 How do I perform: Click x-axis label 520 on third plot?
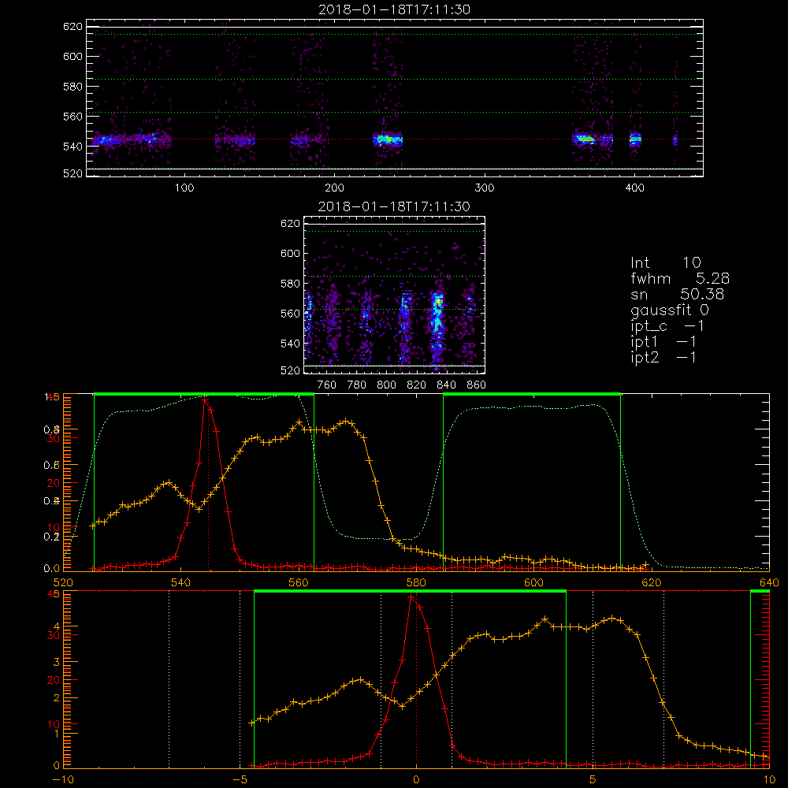point(63,583)
